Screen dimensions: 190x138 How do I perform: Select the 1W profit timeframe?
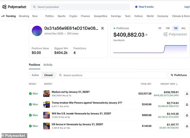168,28
